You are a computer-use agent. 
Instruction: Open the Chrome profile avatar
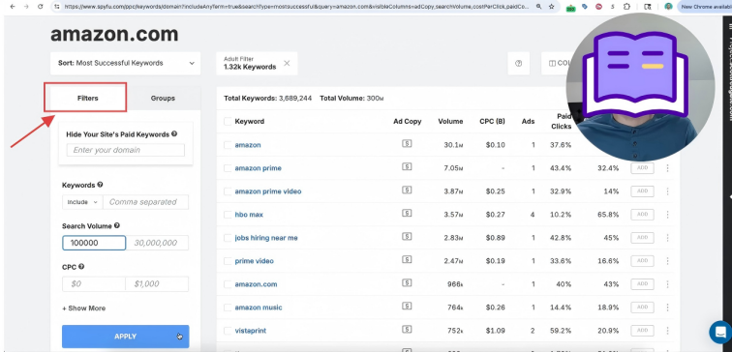coord(668,7)
